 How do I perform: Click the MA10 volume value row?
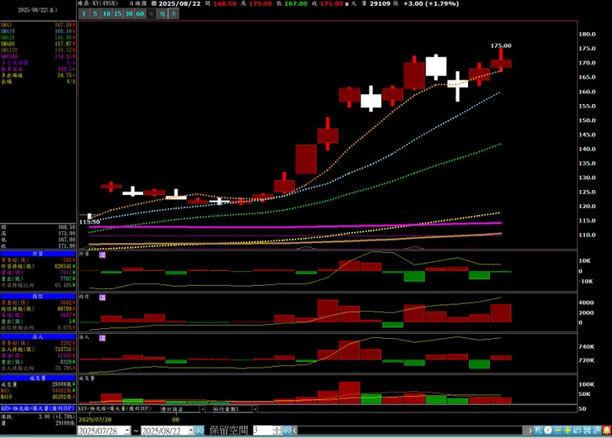(37, 397)
